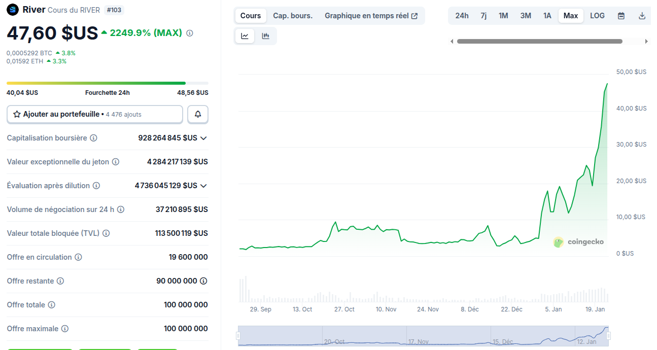This screenshot has height=350, width=657.
Task: Select the 24h time range
Action: point(462,16)
